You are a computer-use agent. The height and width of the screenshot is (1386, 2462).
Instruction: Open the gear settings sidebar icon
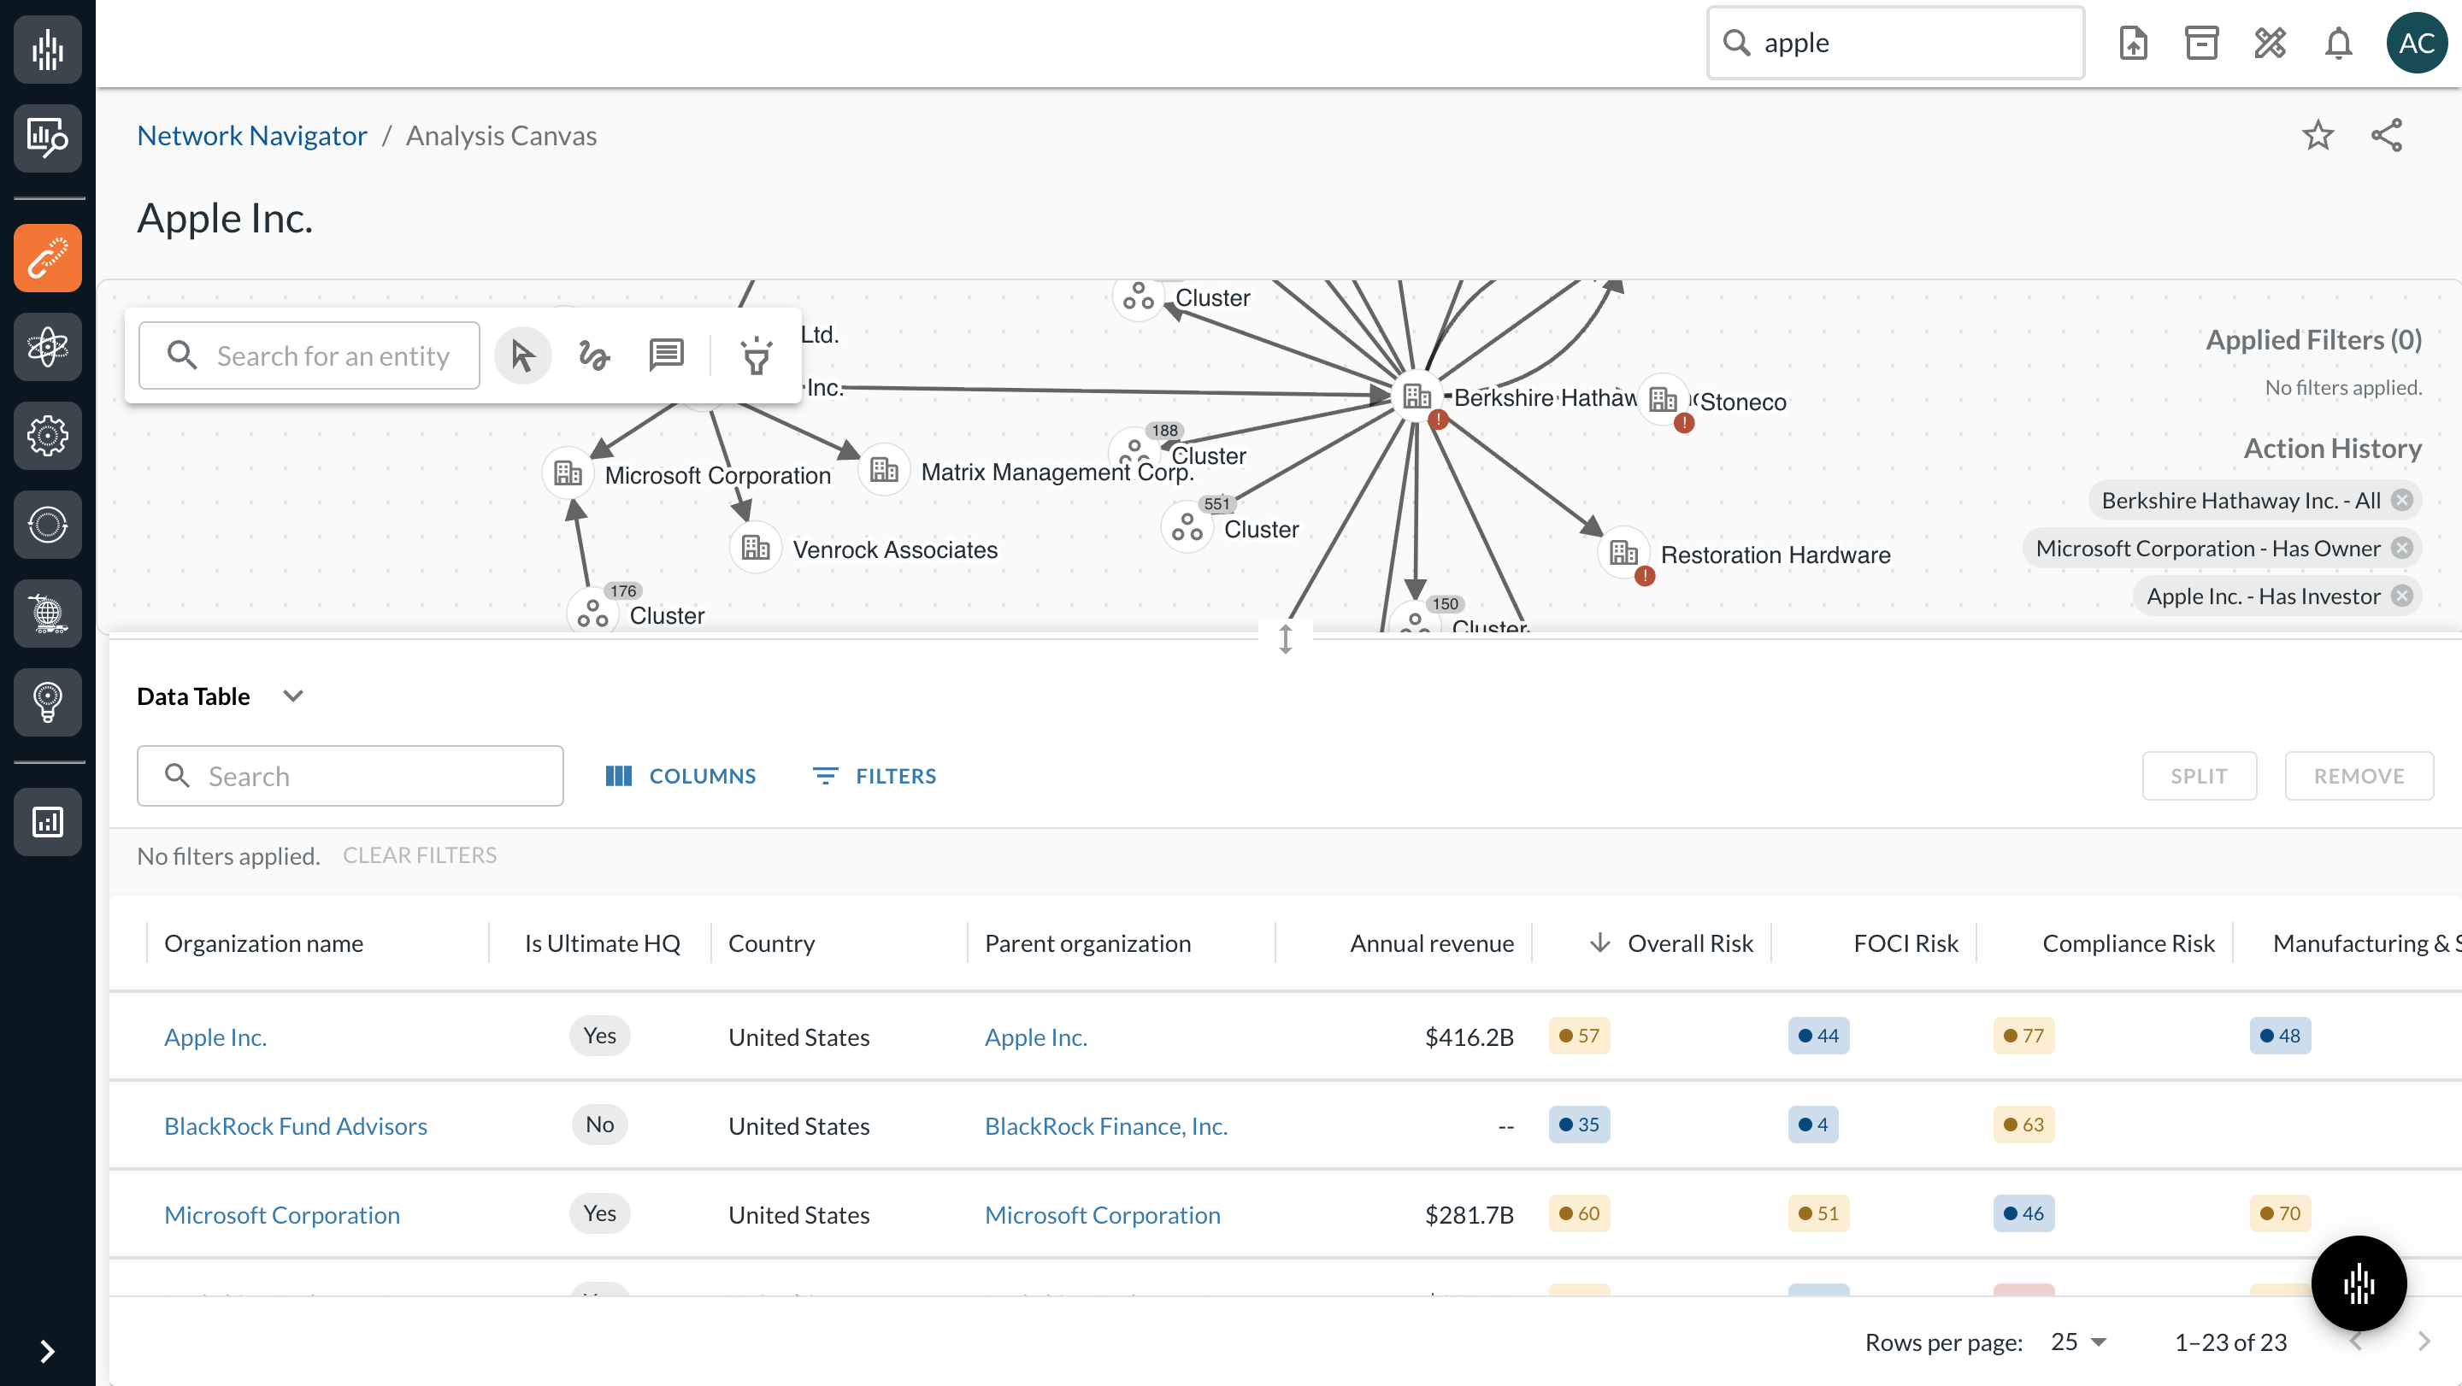point(47,436)
